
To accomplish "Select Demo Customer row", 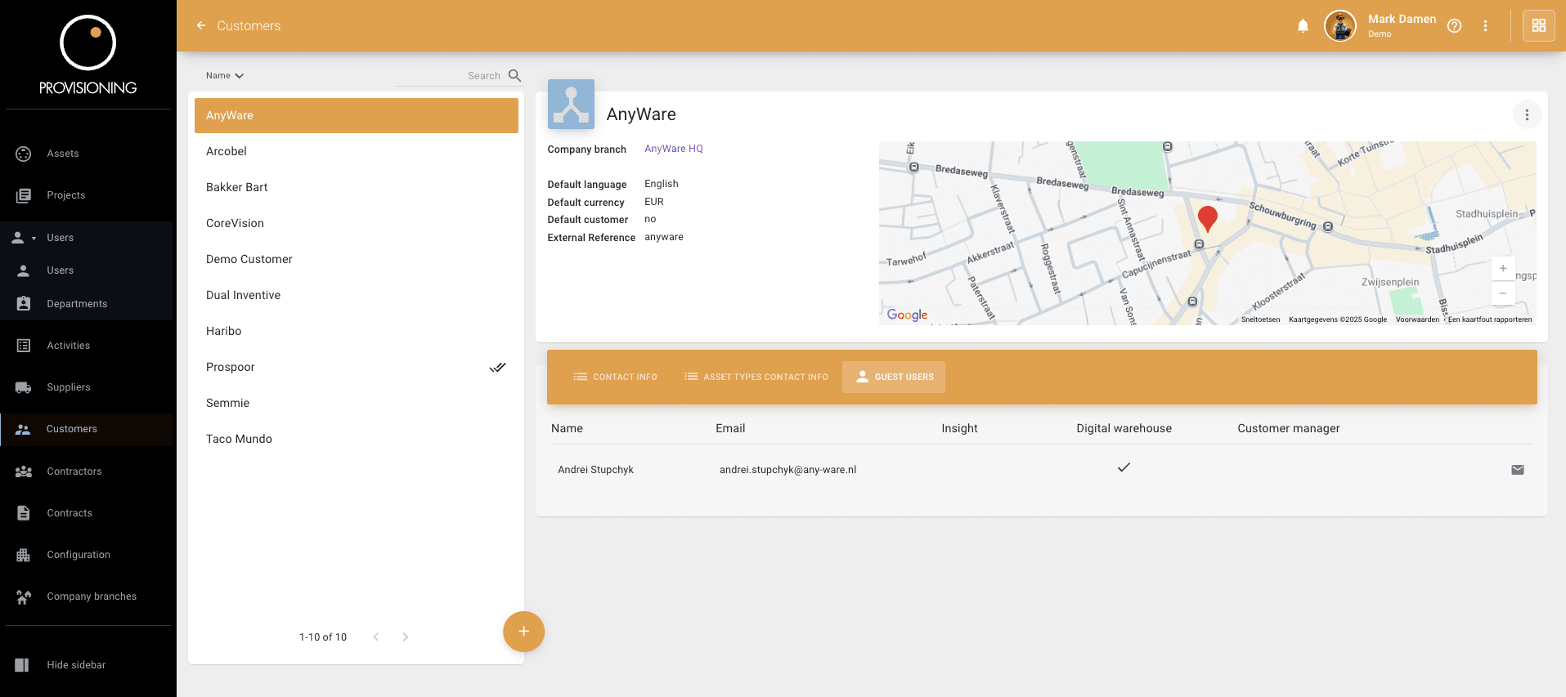I will tap(357, 259).
